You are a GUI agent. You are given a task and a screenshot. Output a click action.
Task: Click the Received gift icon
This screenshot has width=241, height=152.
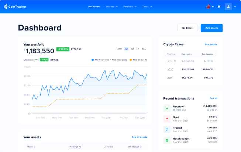(167, 140)
